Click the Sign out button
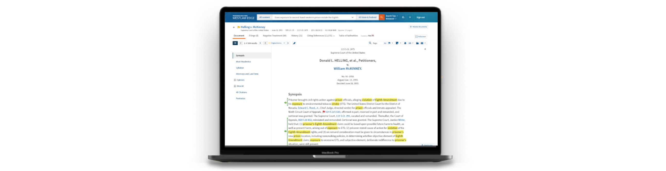Image resolution: width=666 pixels, height=171 pixels. click(x=420, y=17)
